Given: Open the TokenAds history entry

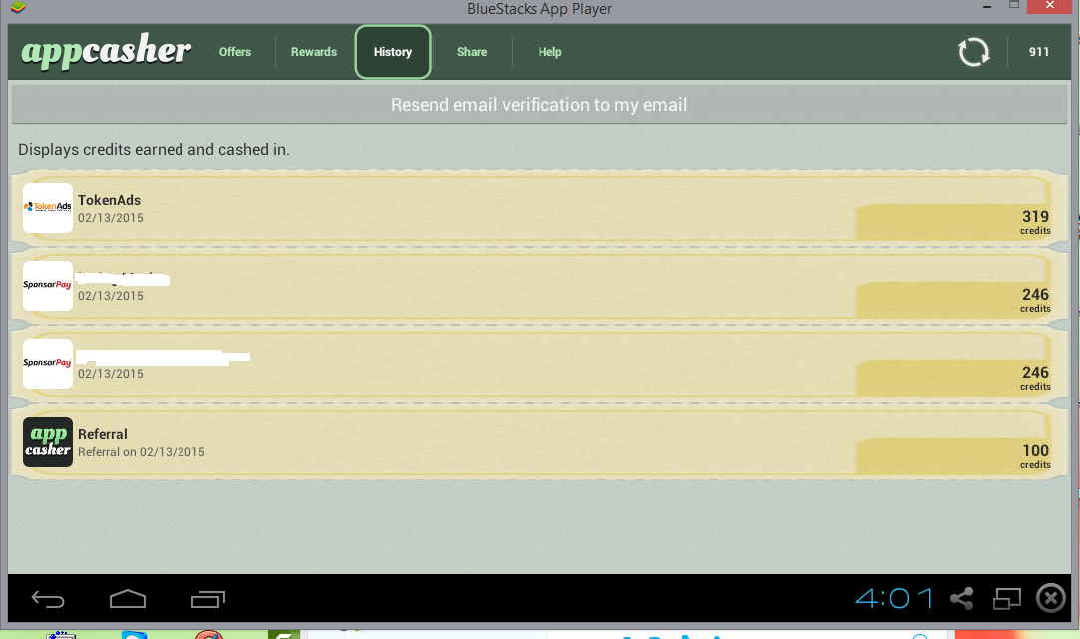Looking at the screenshot, I should point(540,208).
